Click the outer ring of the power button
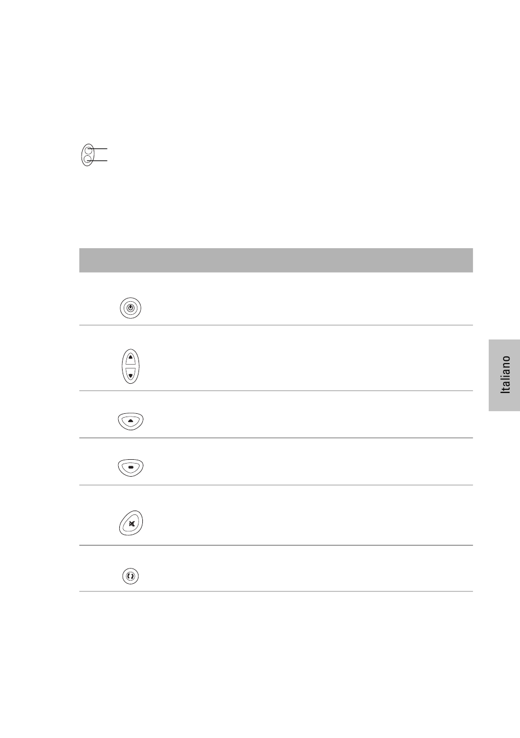 point(130,298)
